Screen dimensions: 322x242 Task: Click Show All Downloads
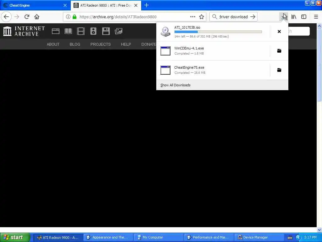click(x=175, y=85)
